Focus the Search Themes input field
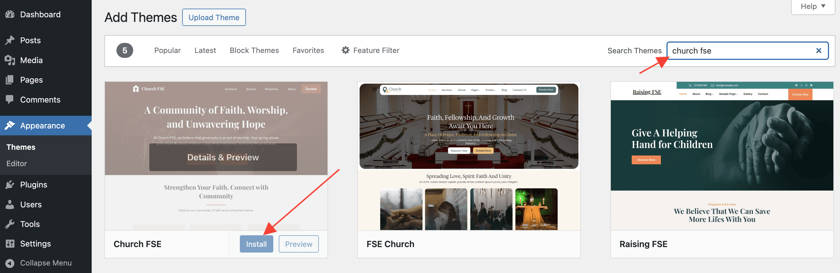Screen dimensions: 840x273 (747, 51)
